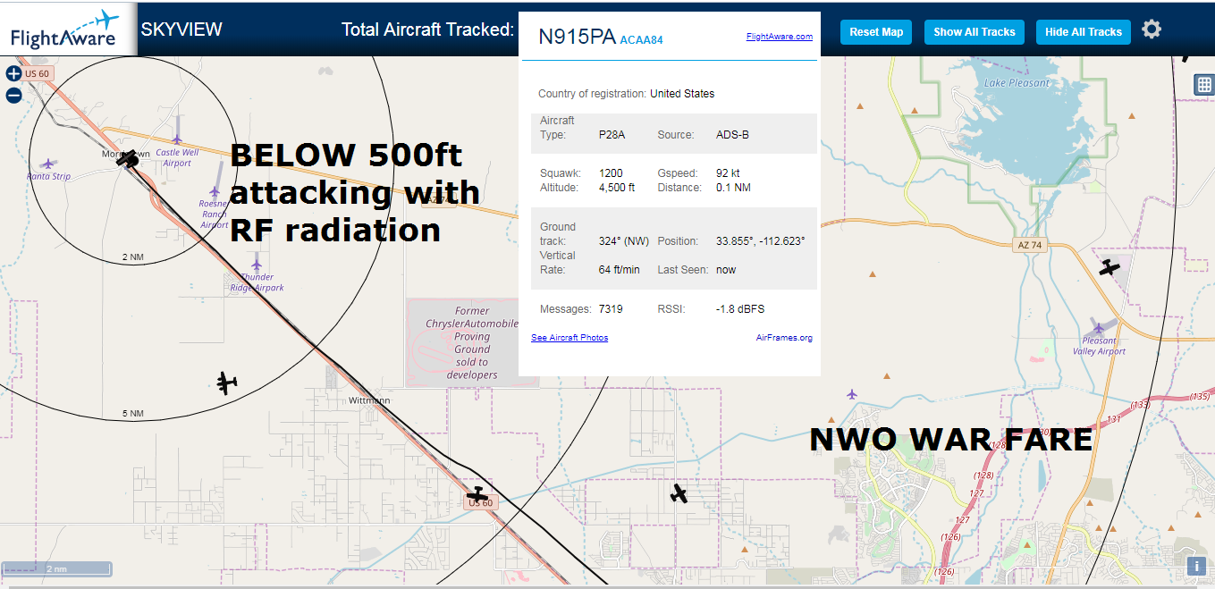Viewport: 1215px width, 589px height.
Task: Click the ground track 324° (NW) value
Action: click(624, 241)
